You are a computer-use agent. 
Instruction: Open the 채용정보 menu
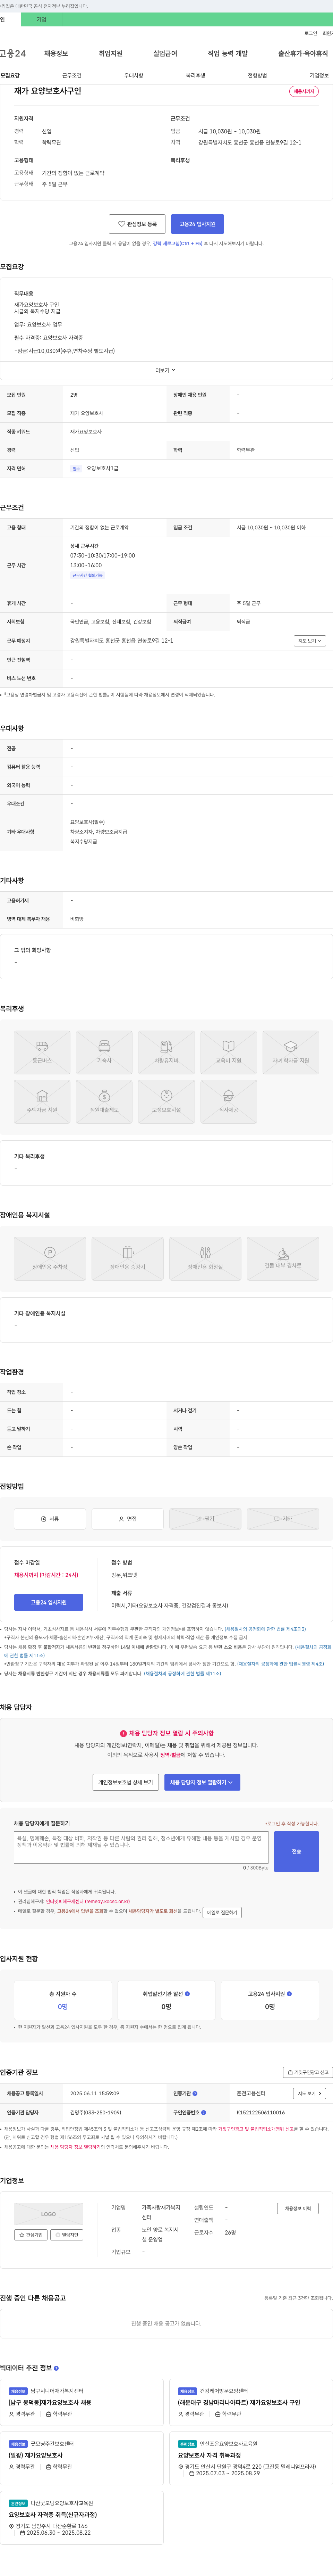56,53
